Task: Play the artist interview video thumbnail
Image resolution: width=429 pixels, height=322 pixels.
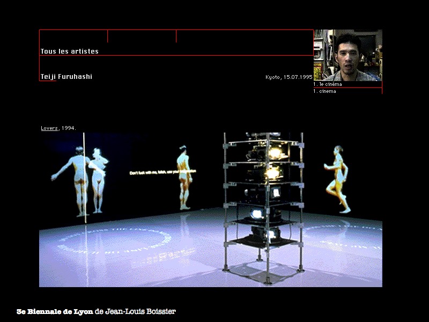Action: click(347, 55)
